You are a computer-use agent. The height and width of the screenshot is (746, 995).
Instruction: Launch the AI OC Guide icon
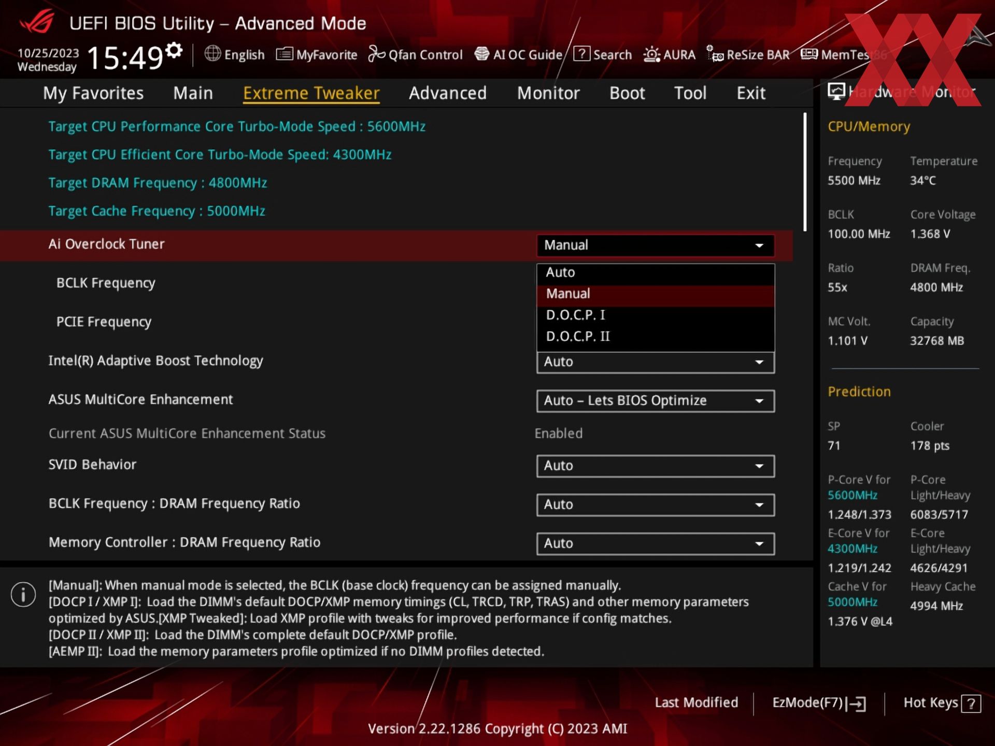click(x=482, y=54)
